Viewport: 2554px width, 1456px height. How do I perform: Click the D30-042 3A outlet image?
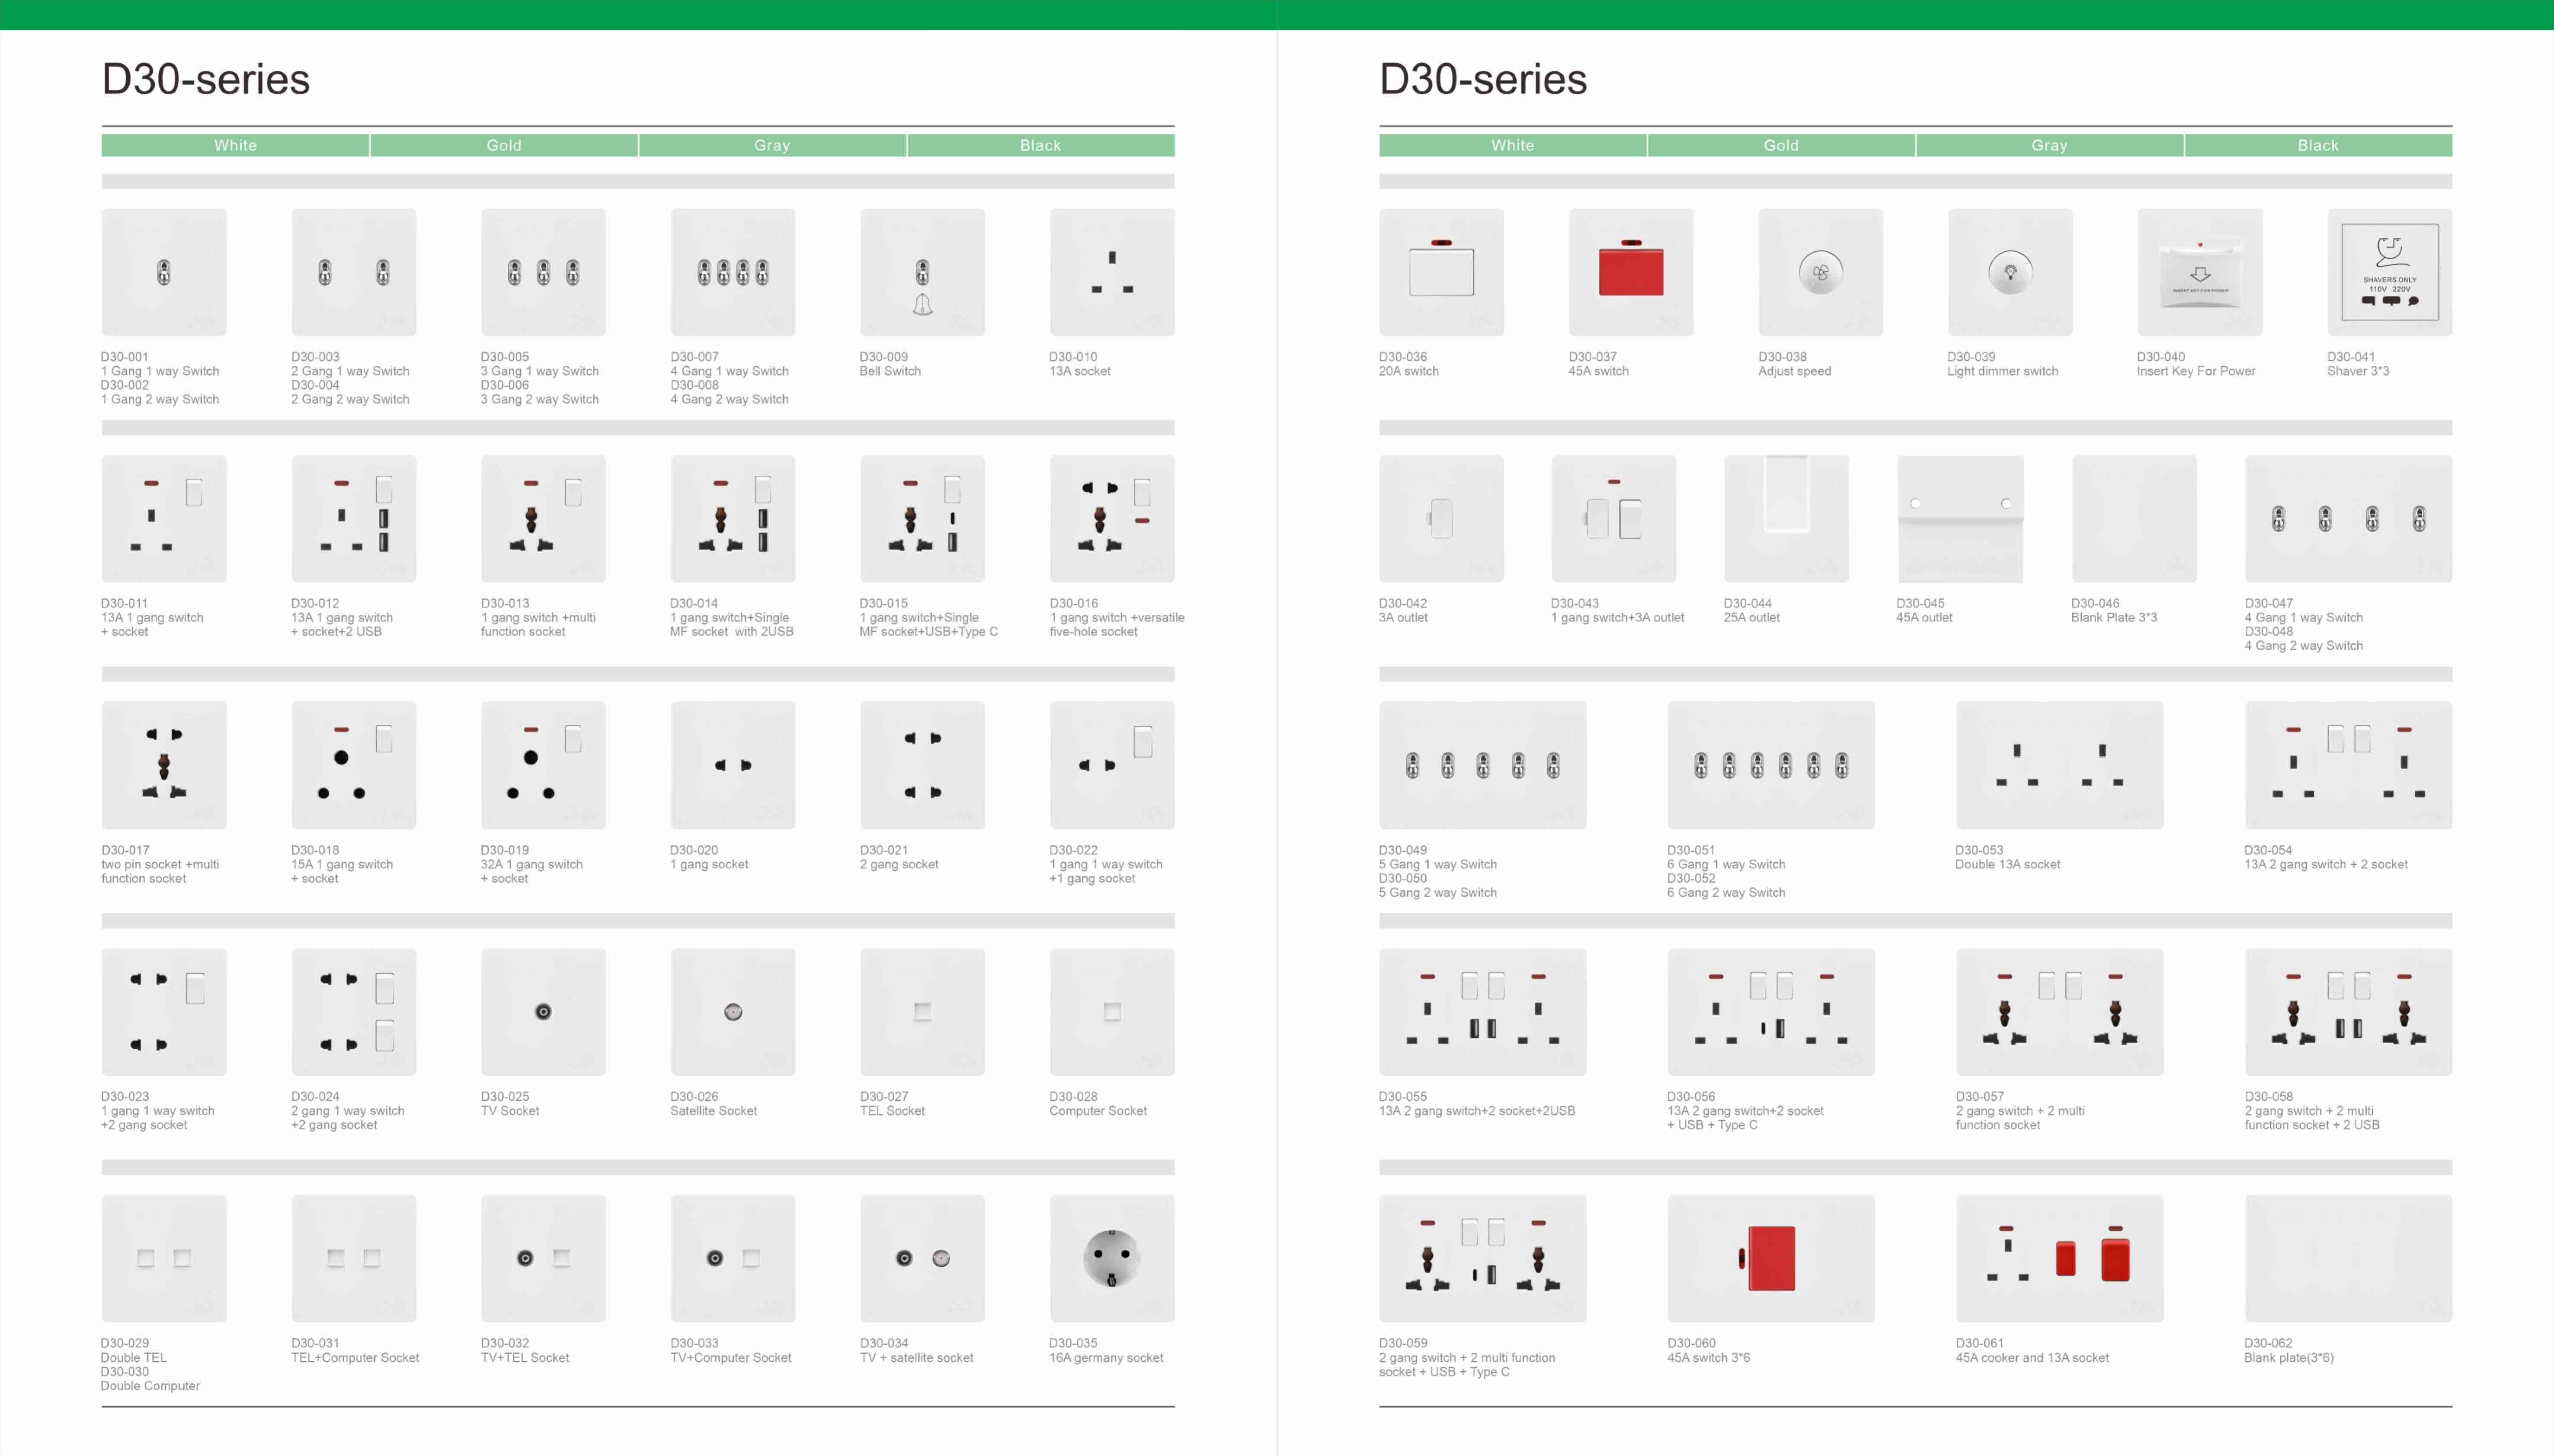click(x=1441, y=519)
